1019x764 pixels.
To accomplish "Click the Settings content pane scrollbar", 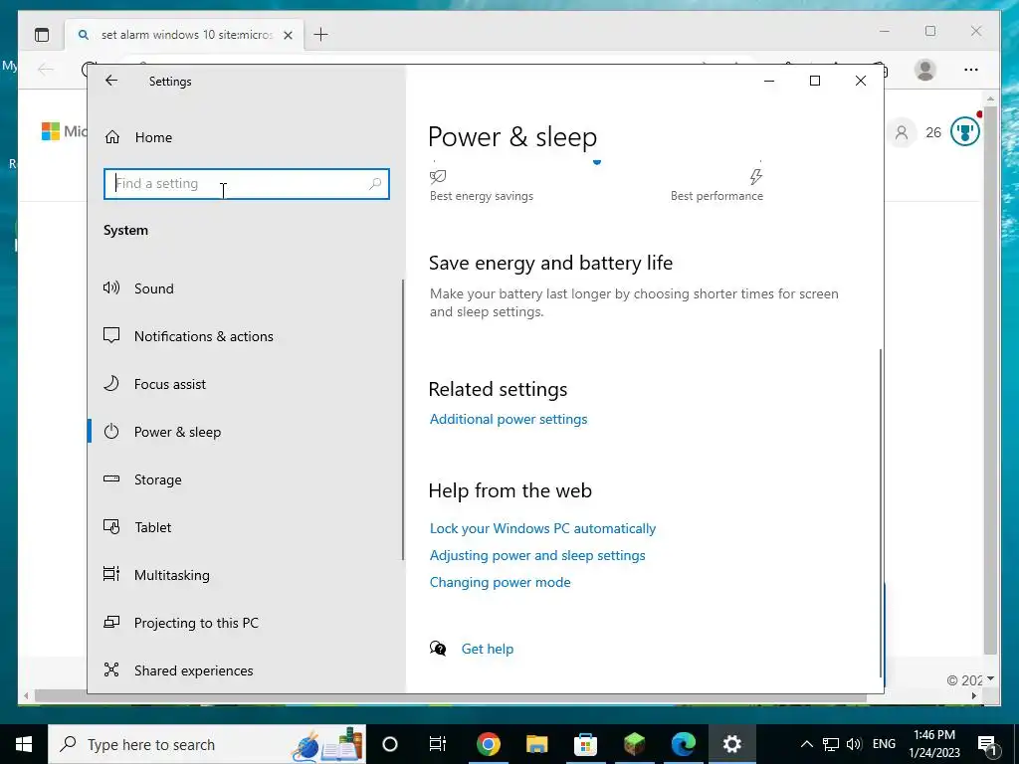I will [x=881, y=513].
